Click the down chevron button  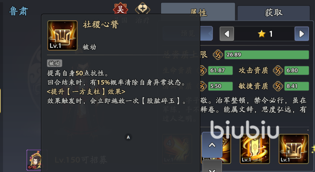(212, 166)
